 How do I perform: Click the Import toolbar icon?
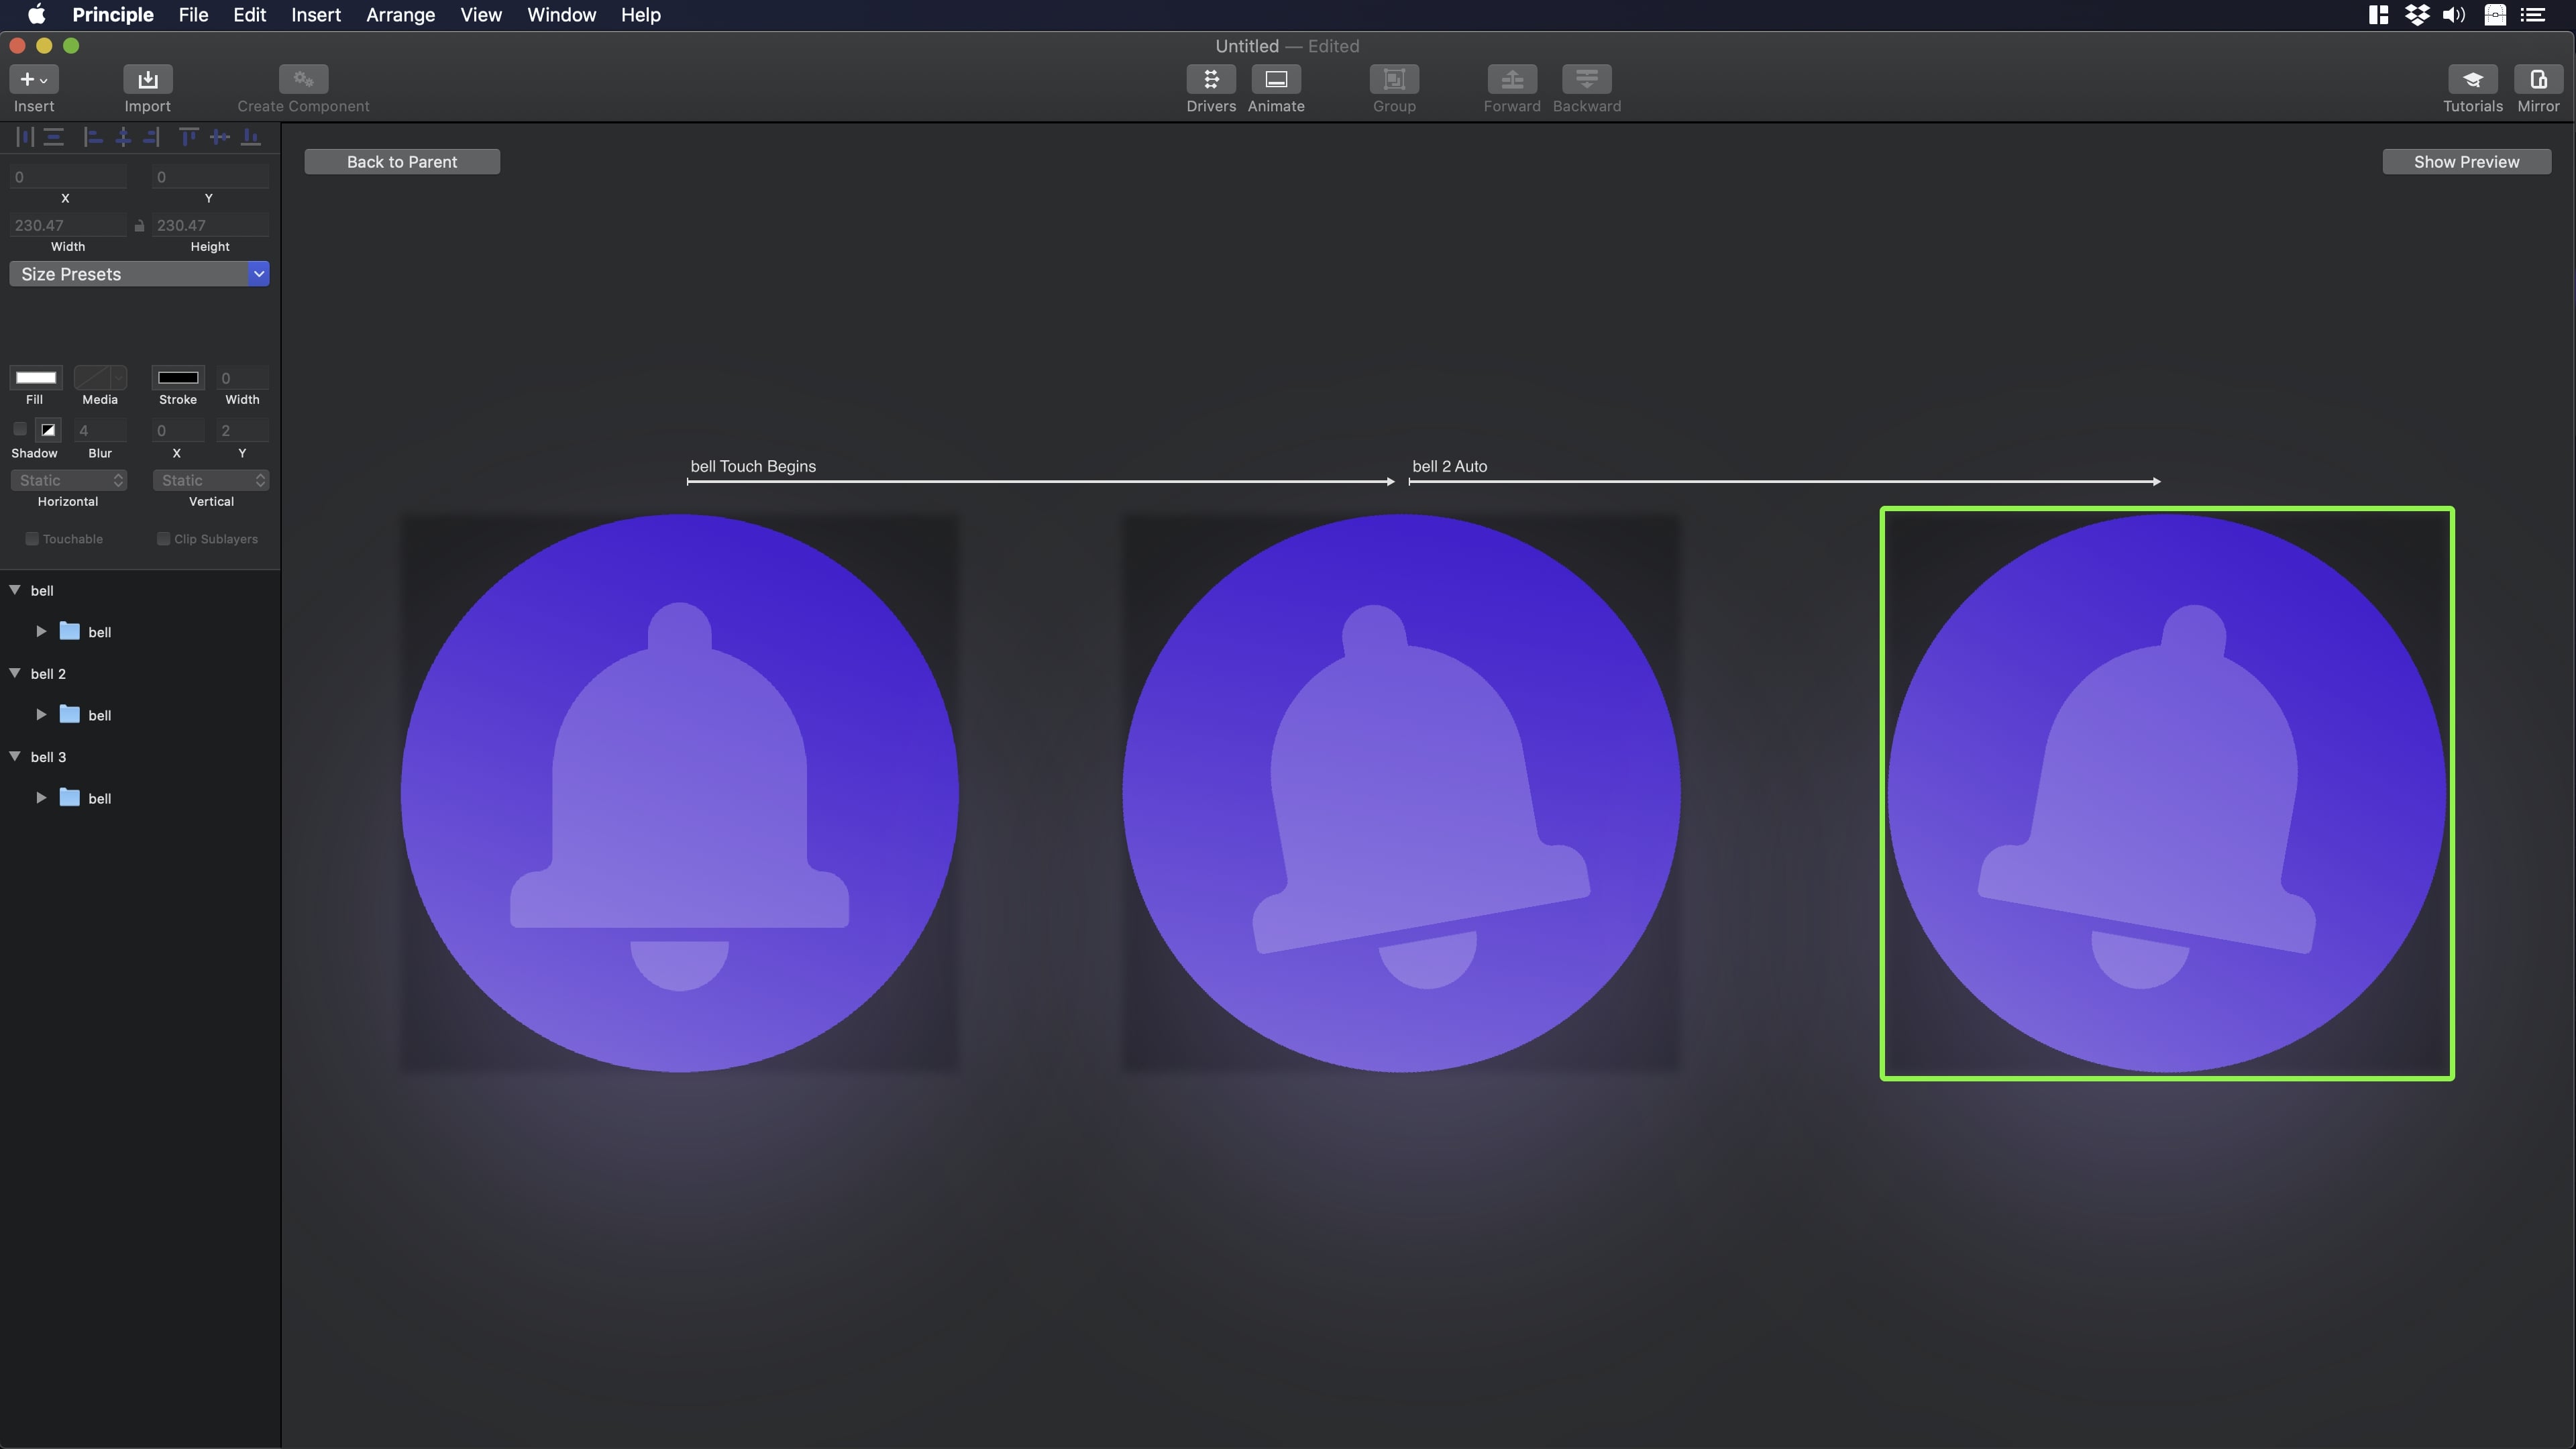(147, 79)
